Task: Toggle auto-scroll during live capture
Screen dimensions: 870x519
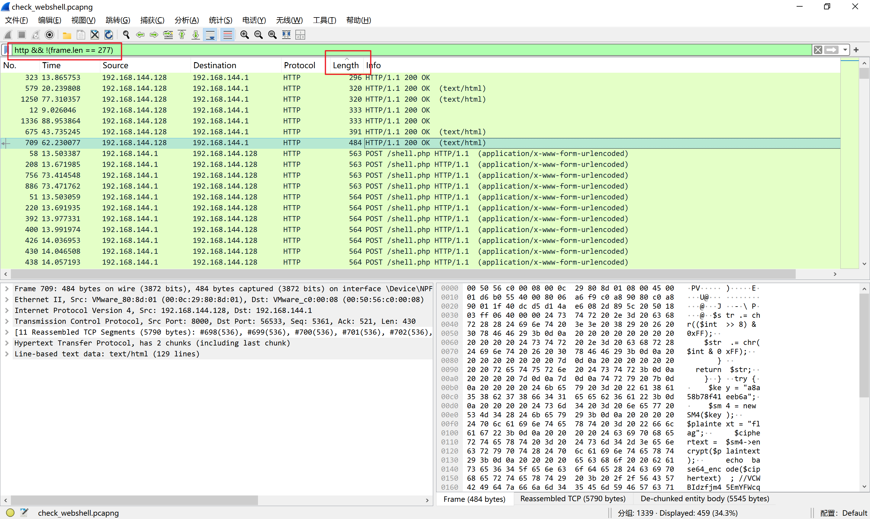Action: [x=210, y=35]
